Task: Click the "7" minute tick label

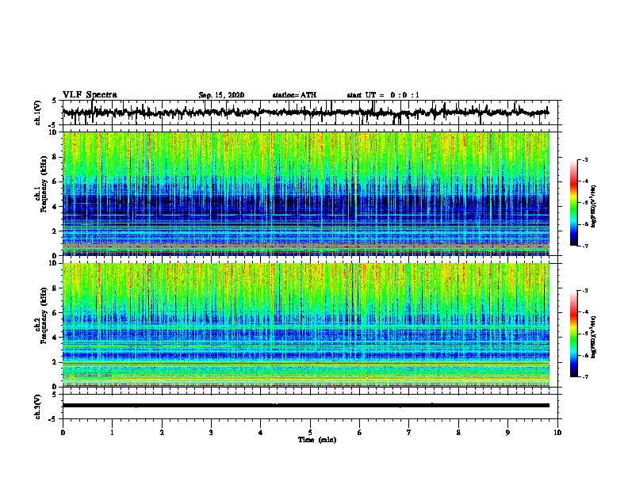Action: tap(409, 433)
